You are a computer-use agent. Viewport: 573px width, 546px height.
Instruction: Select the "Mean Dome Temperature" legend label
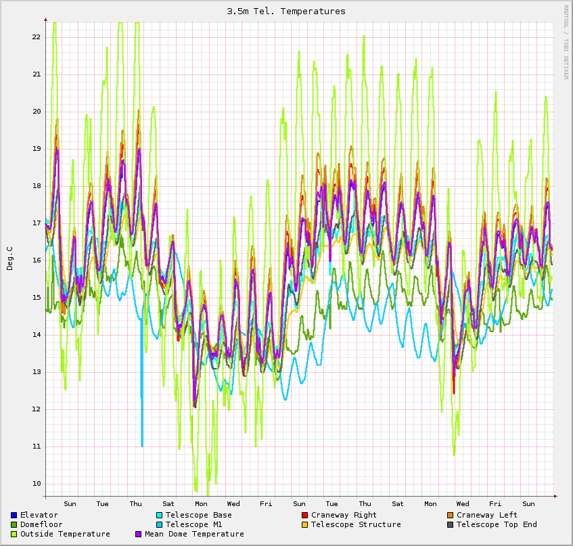(x=194, y=534)
